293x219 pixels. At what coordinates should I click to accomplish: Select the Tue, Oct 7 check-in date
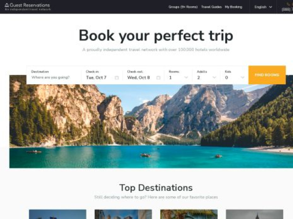pos(96,77)
